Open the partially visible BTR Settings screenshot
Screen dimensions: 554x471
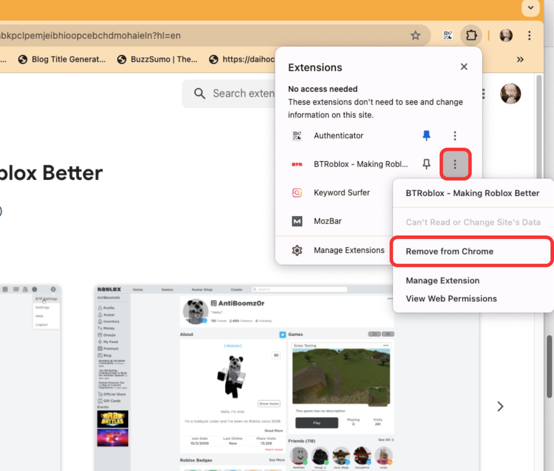pyautogui.click(x=30, y=378)
